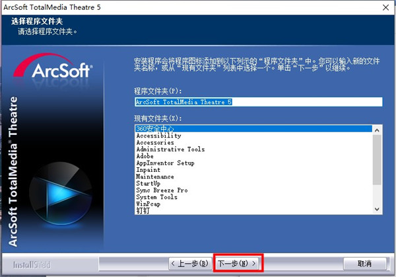
Task: Click the program folder name input field
Action: 257,102
